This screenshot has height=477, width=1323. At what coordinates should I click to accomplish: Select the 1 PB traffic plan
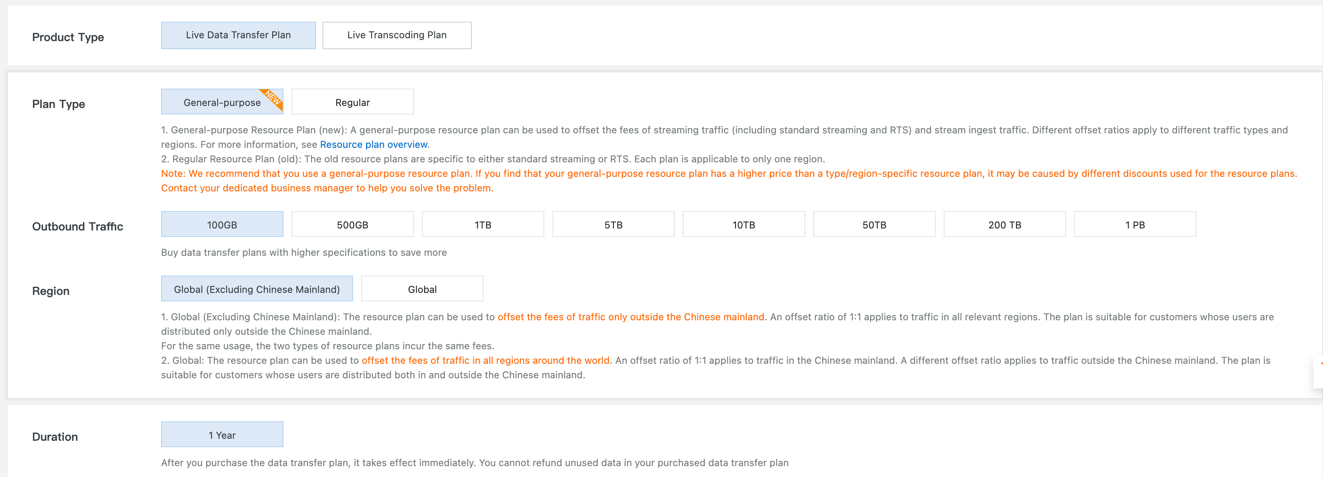[1135, 225]
